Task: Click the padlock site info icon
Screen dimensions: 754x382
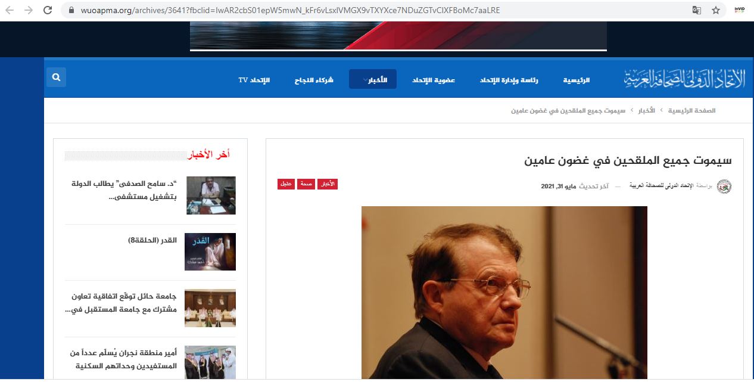Action: [71, 10]
